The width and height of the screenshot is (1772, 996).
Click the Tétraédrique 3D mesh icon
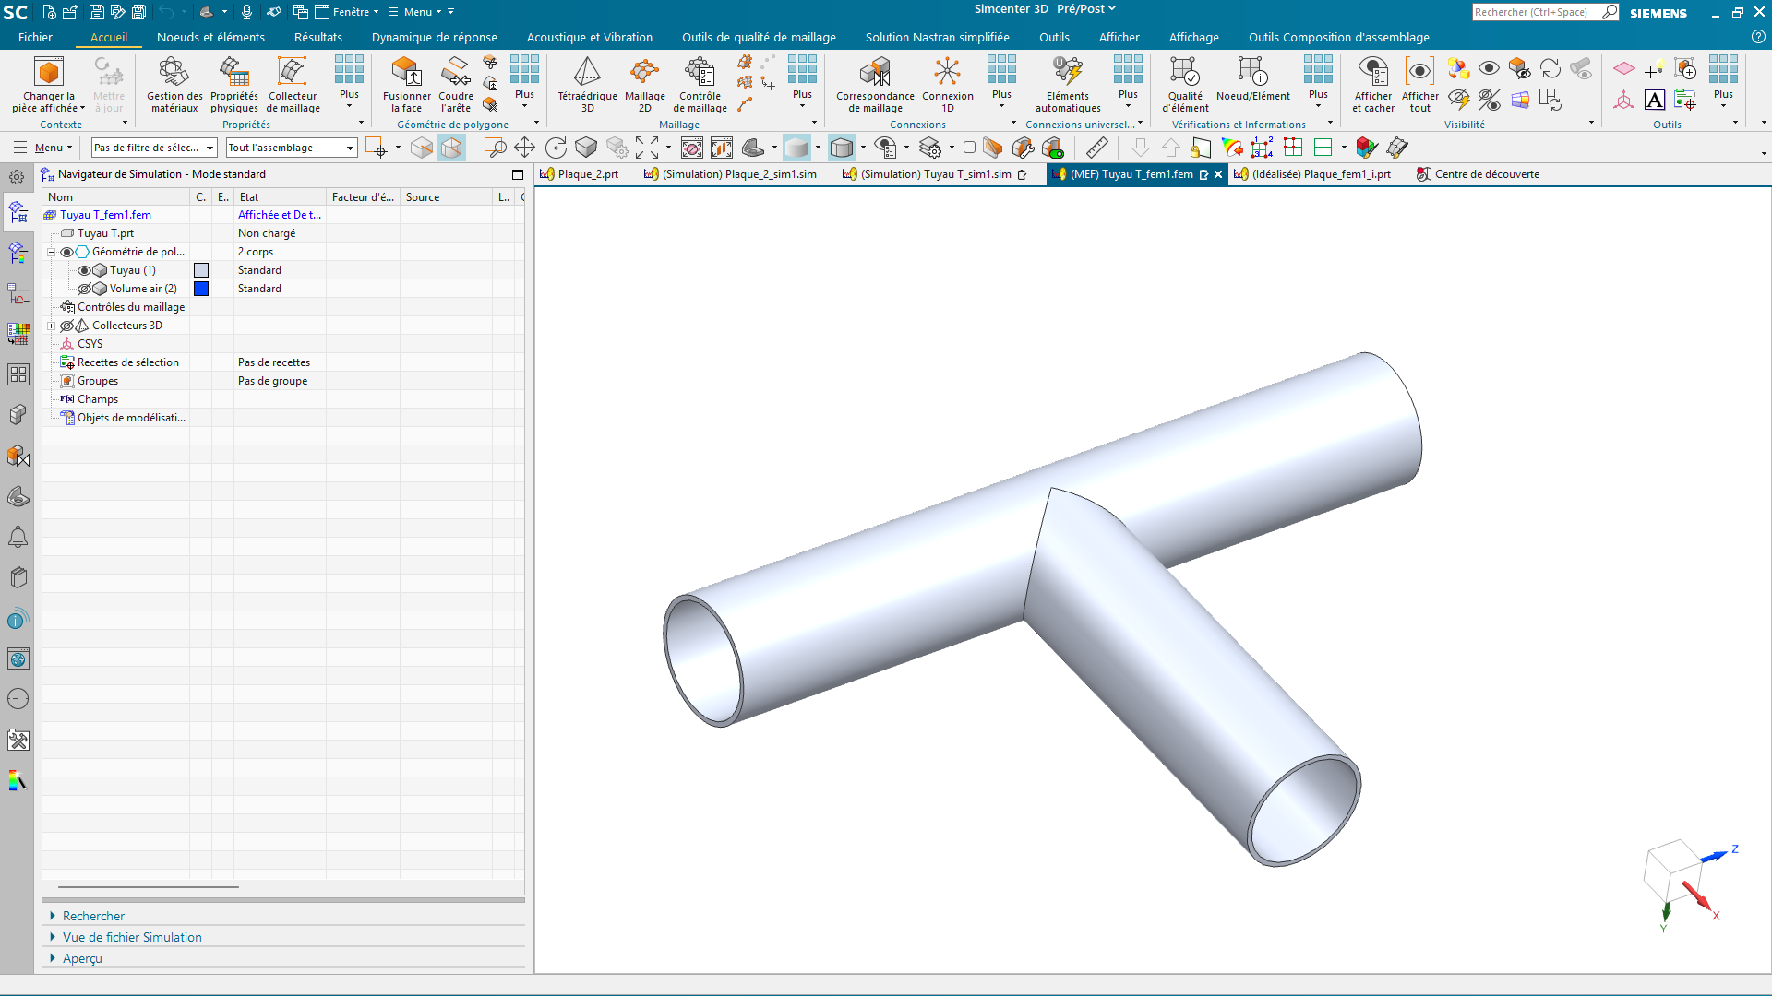click(587, 84)
